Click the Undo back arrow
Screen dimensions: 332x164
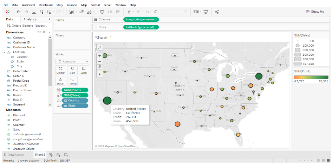click(x=19, y=12)
